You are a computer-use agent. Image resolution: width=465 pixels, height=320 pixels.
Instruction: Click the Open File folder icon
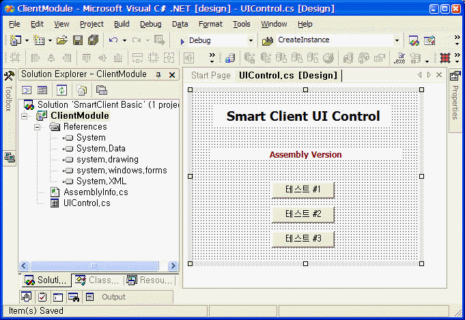(x=61, y=40)
